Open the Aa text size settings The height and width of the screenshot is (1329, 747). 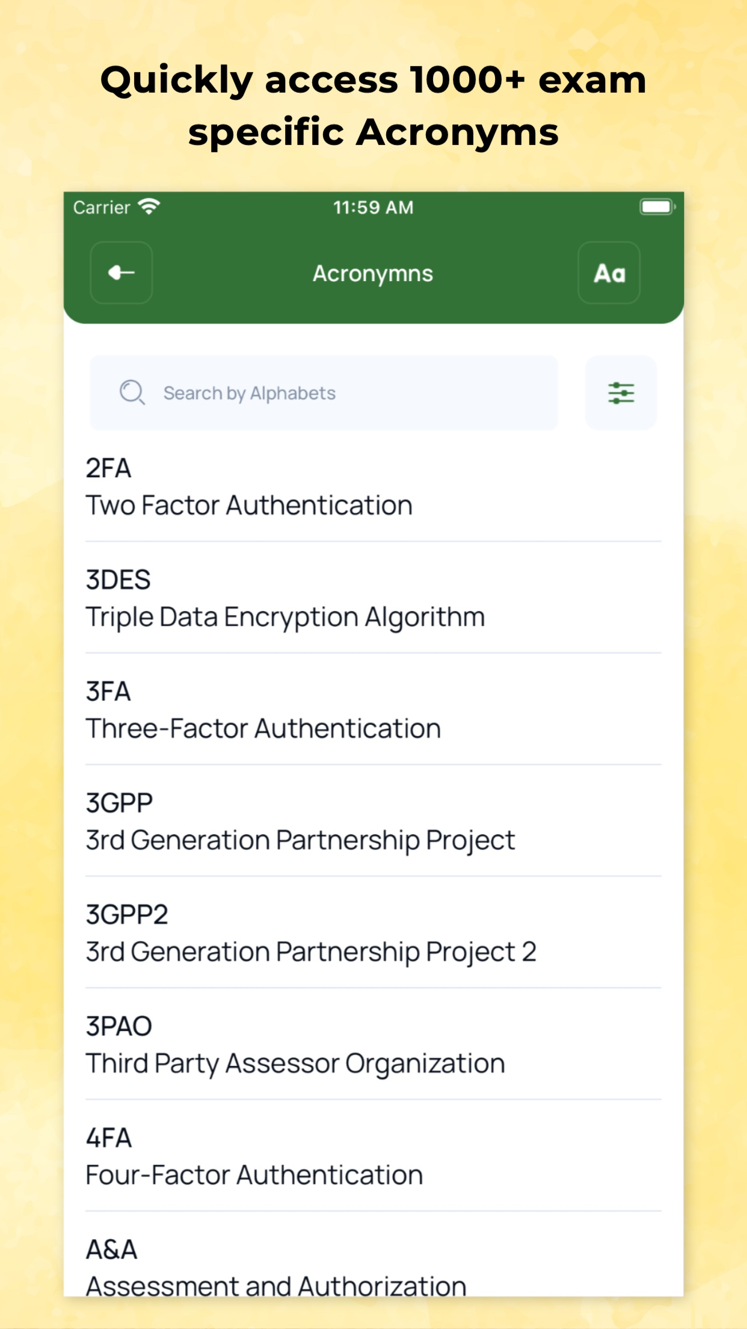(x=609, y=273)
